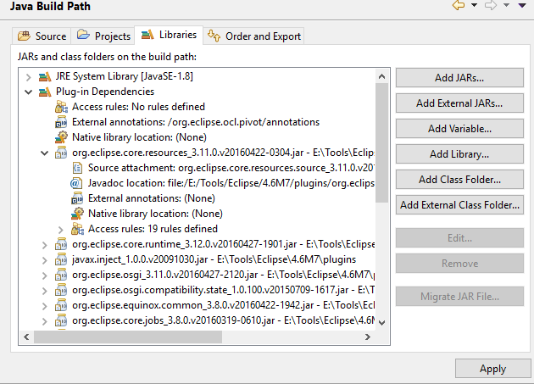The width and height of the screenshot is (534, 384).
Task: Expand JRE System Library node
Action: (29, 77)
